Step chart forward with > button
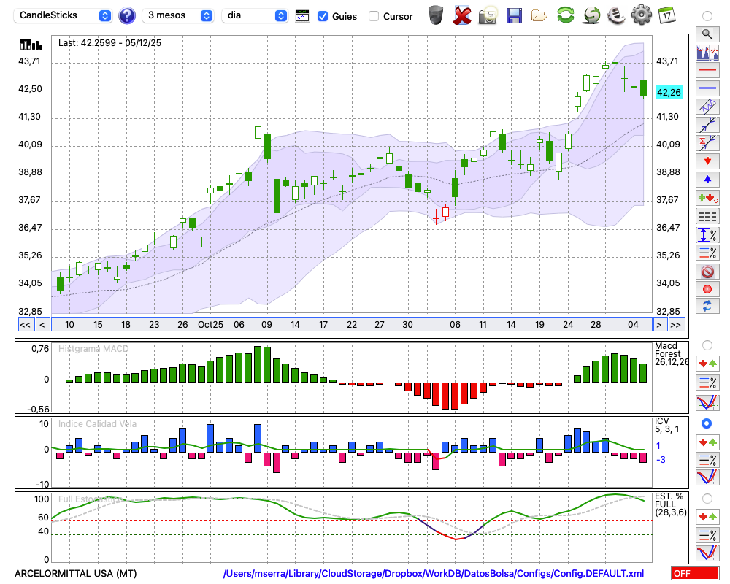 click(x=658, y=325)
